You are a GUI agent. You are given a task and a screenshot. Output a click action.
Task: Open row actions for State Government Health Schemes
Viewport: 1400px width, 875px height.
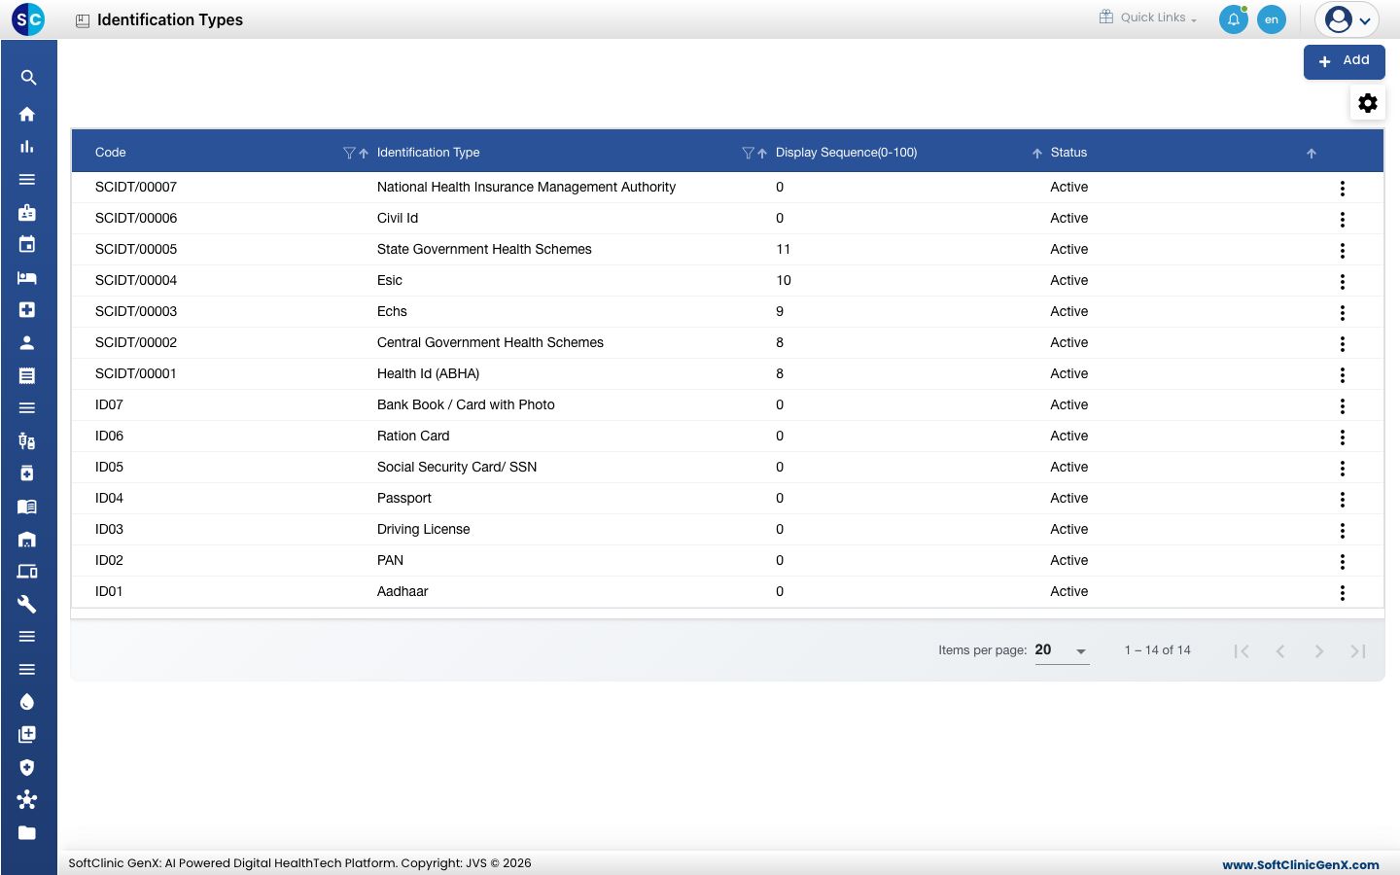click(1343, 251)
